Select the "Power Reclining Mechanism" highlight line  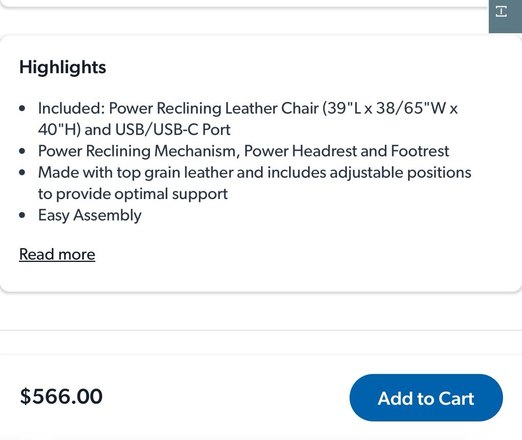(x=138, y=151)
